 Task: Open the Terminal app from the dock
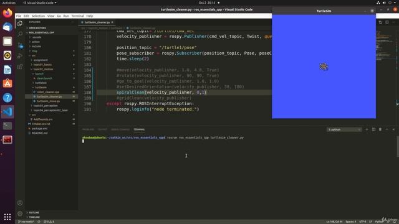pyautogui.click(x=7, y=126)
